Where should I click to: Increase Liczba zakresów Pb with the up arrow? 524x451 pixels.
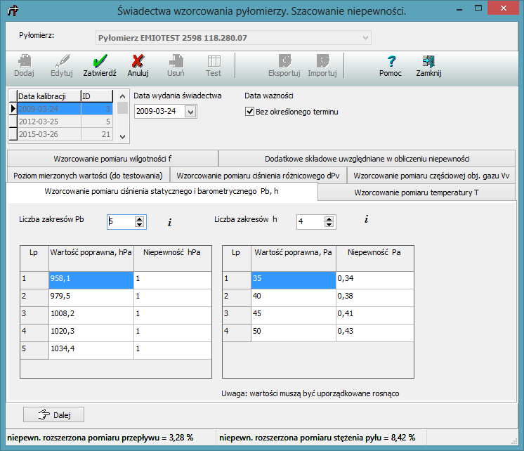point(139,218)
